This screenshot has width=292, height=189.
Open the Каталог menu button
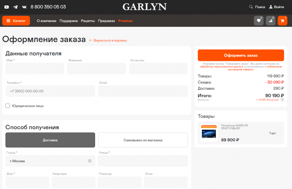coord(16,21)
